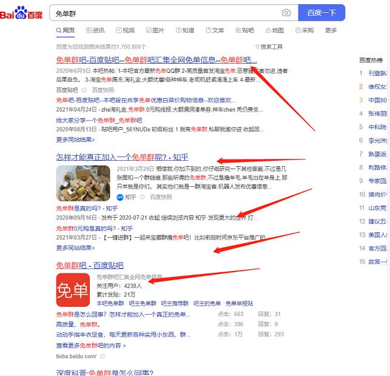Open the 吧主推荐群 sublink
Viewport: 390px width, 376px height.
[175, 303]
